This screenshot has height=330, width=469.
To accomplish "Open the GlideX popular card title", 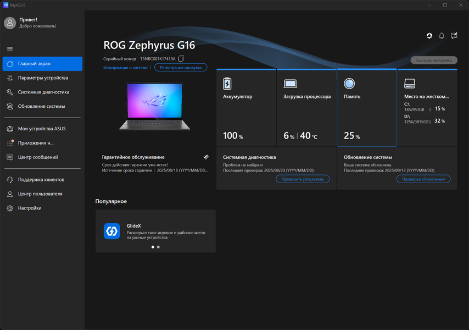I will pos(133,226).
